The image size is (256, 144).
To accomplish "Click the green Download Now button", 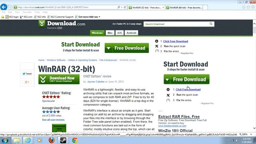I will tap(59, 79).
